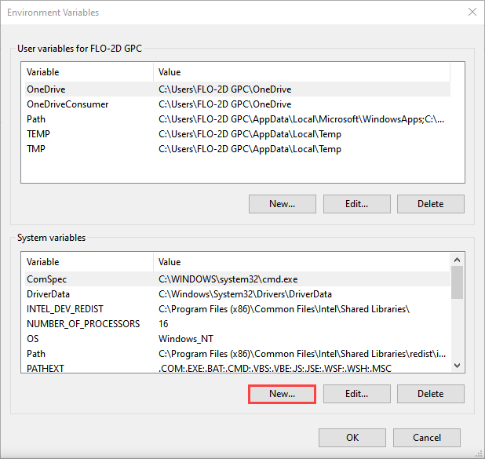Select OneDriveConsumer user variable row

[x=67, y=104]
